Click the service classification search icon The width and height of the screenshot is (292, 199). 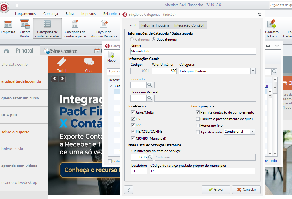[x=150, y=157]
